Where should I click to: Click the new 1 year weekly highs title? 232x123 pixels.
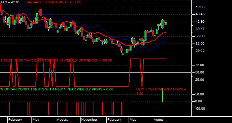point(57,89)
